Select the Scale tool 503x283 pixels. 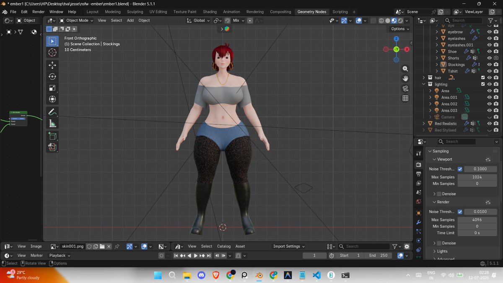tap(52, 88)
